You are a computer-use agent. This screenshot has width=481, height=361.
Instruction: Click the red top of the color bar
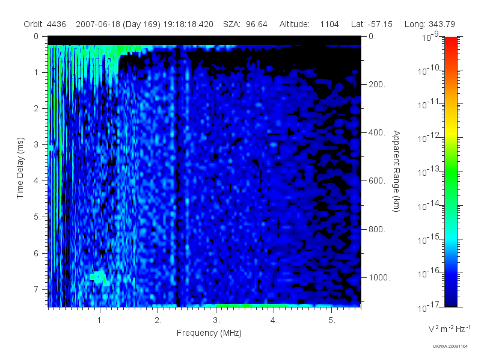451,42
